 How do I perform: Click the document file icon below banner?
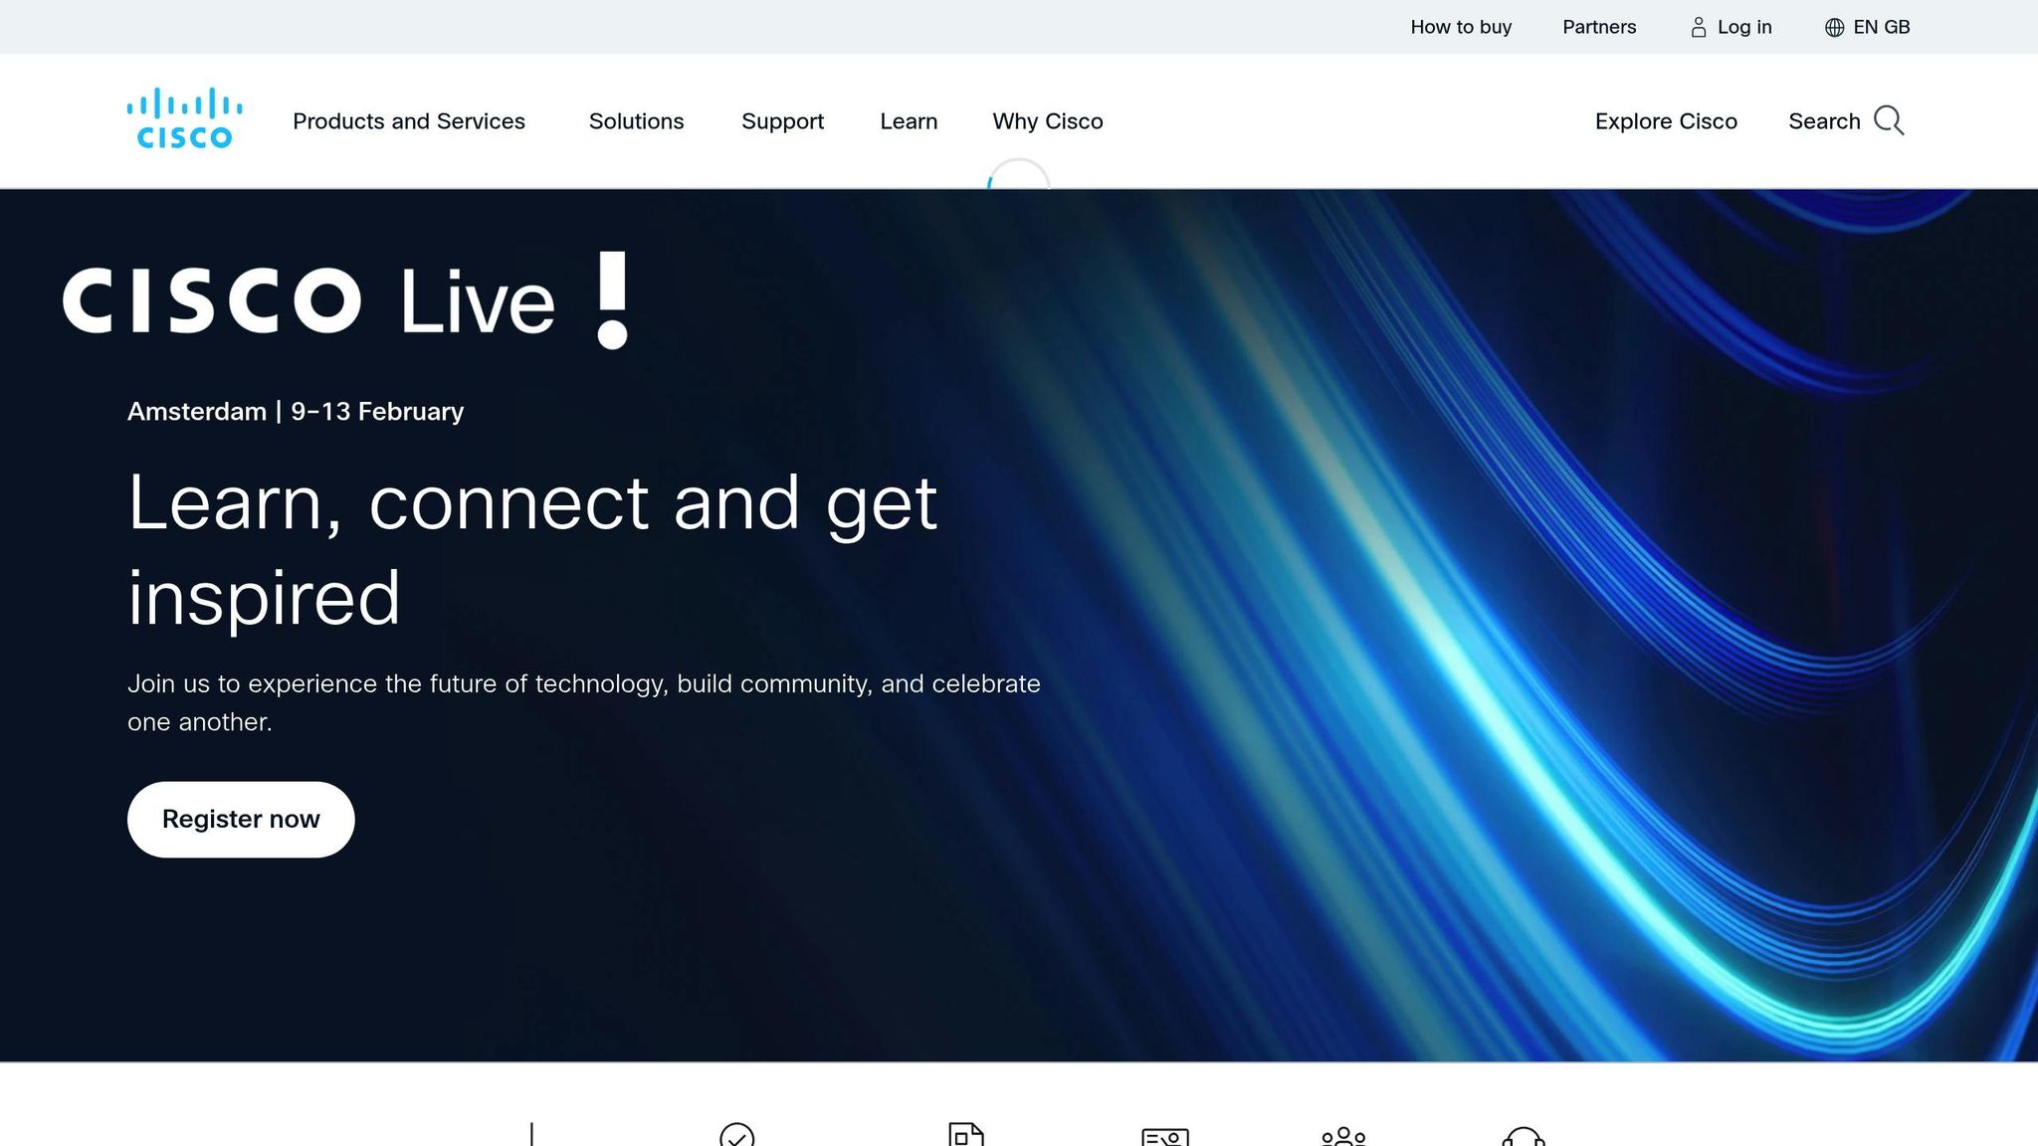point(965,1135)
